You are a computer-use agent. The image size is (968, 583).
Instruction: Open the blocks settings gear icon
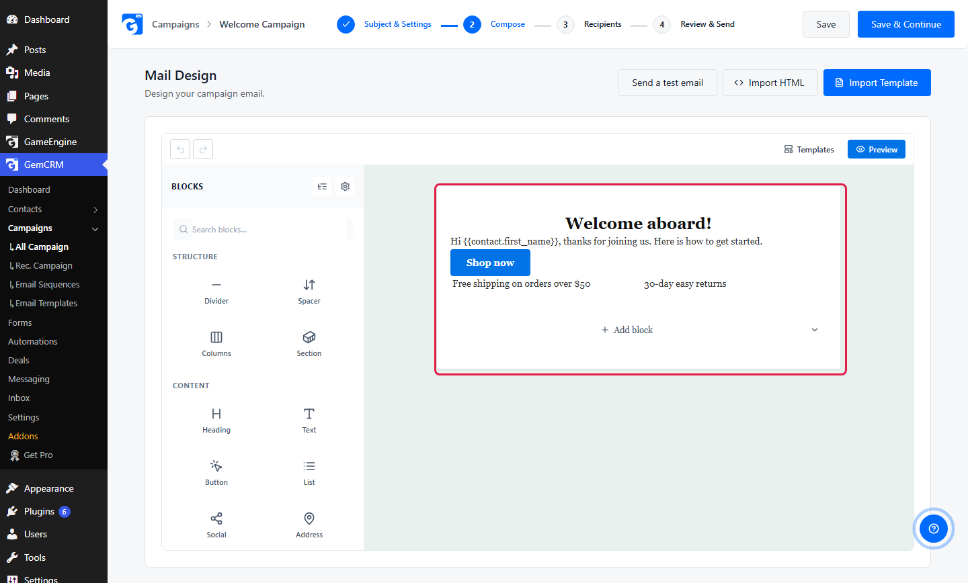pyautogui.click(x=346, y=187)
